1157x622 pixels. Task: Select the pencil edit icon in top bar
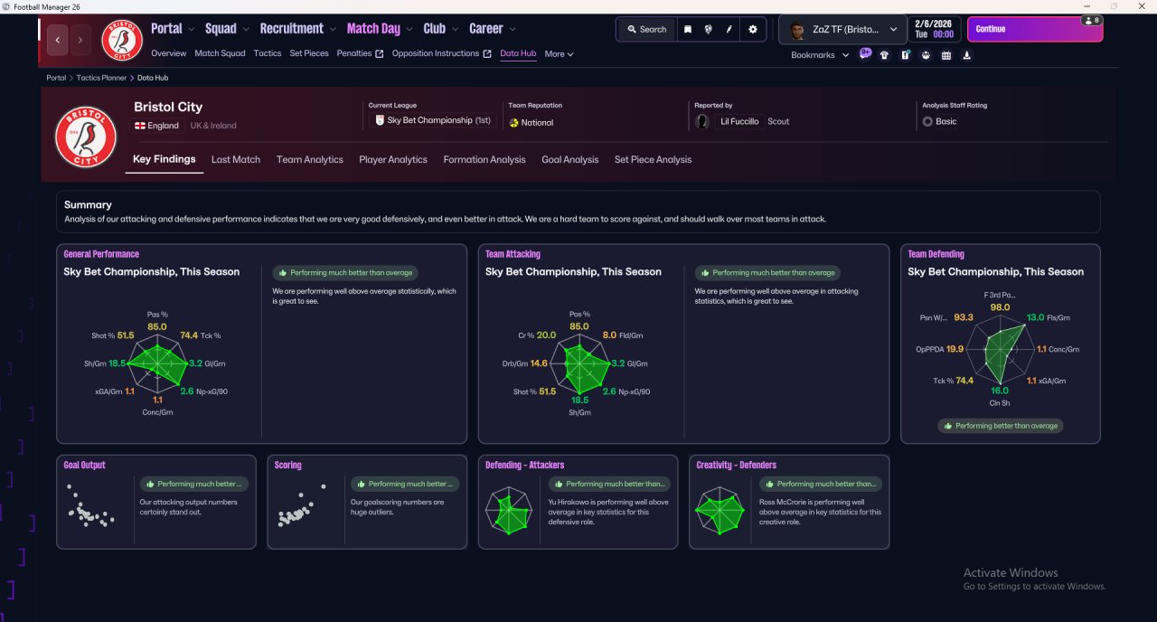(x=729, y=29)
